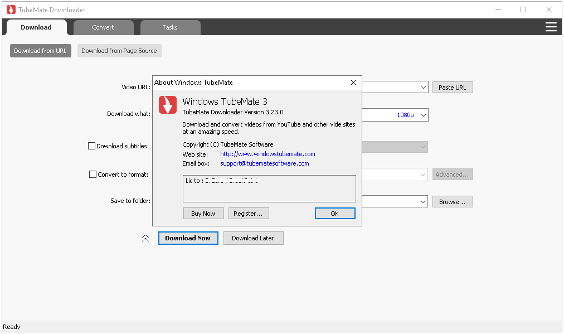This screenshot has height=334, width=564.
Task: Expand the Video URL dropdown
Action: point(423,88)
